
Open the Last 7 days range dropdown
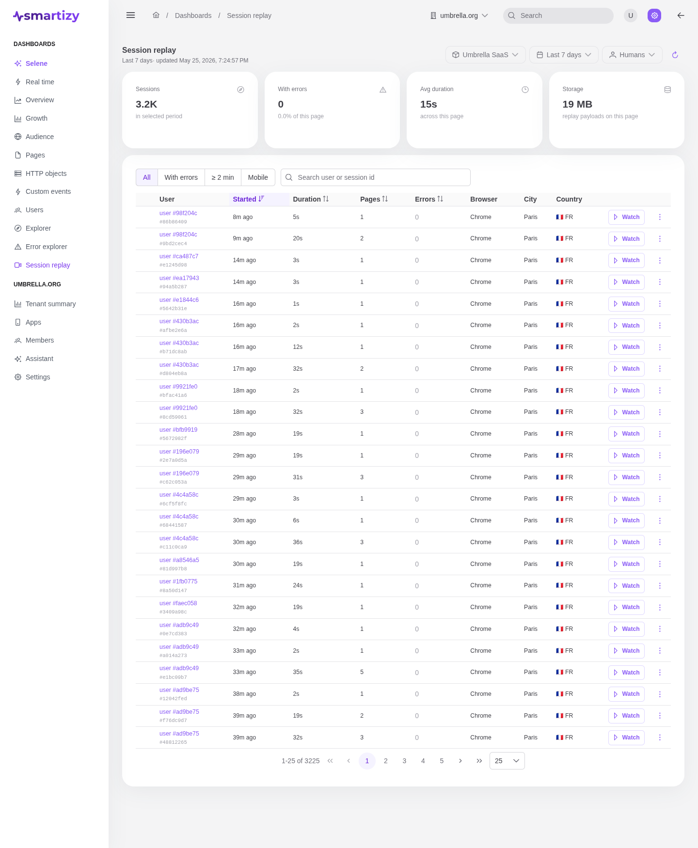(x=564, y=55)
